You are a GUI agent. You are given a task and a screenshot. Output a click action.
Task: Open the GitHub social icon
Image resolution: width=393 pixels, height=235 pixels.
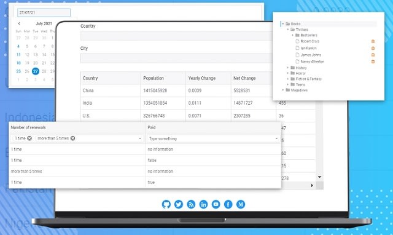coord(166,204)
